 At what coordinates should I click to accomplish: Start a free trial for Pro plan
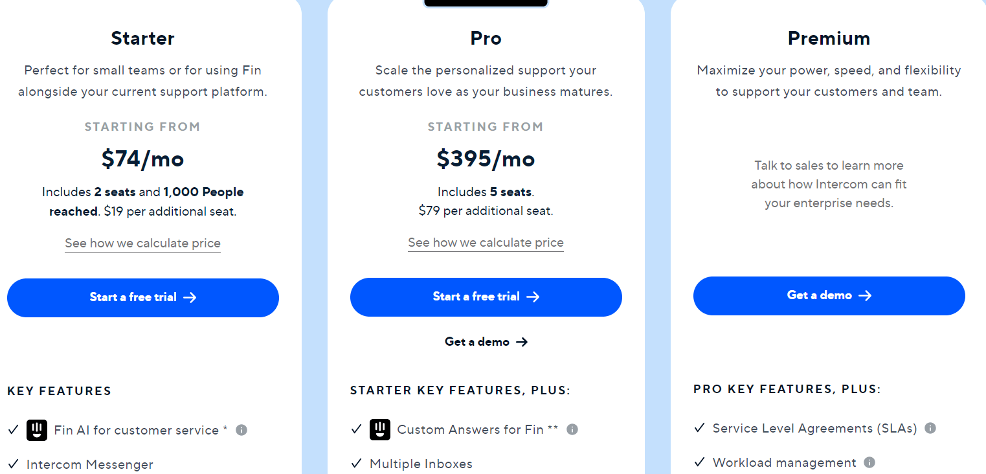pos(486,297)
